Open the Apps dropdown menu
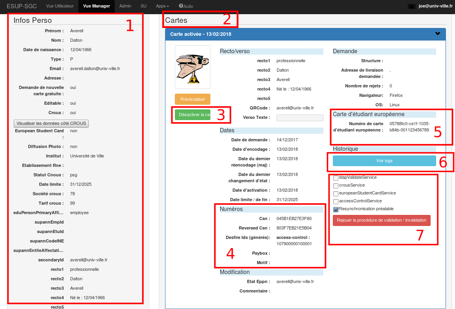The width and height of the screenshot is (455, 309). tap(162, 6)
